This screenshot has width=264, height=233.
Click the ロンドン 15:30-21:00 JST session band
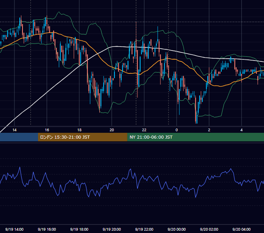point(82,137)
